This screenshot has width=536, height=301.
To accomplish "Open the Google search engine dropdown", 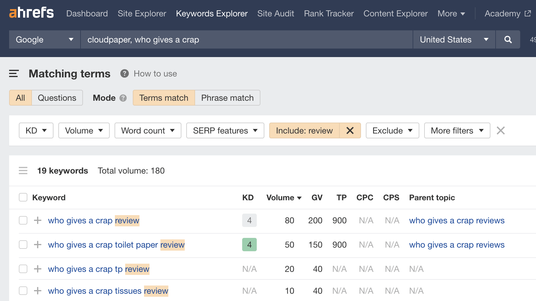I will point(44,39).
